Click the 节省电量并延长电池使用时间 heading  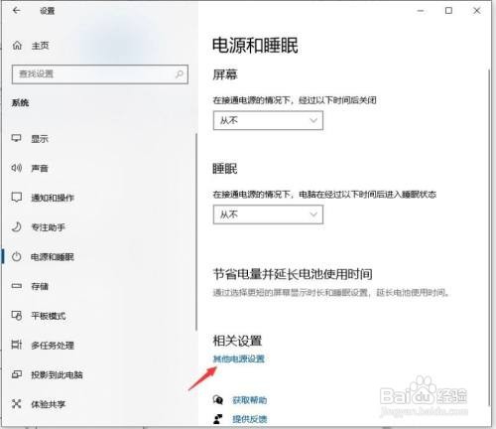click(293, 274)
